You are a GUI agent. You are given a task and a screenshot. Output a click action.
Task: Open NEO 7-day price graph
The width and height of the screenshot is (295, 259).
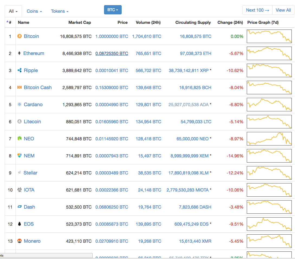269,139
